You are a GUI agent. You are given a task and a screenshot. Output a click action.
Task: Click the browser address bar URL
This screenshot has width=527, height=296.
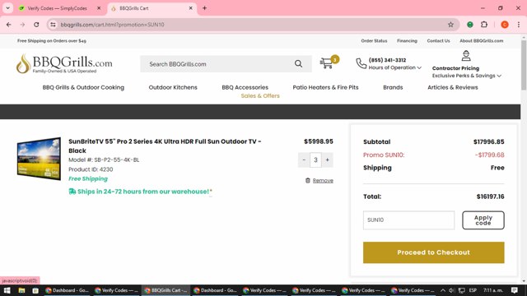(112, 25)
